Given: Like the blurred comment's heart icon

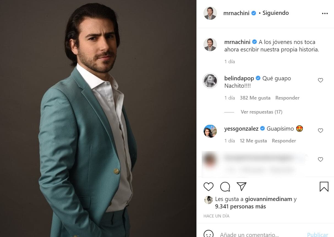Looking at the screenshot, I should tap(320, 159).
